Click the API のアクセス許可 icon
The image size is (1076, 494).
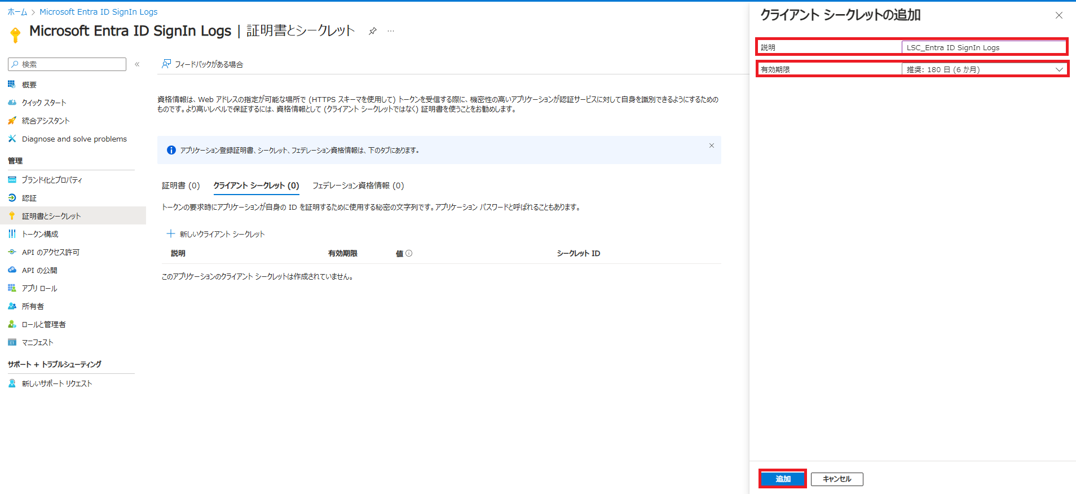[12, 252]
